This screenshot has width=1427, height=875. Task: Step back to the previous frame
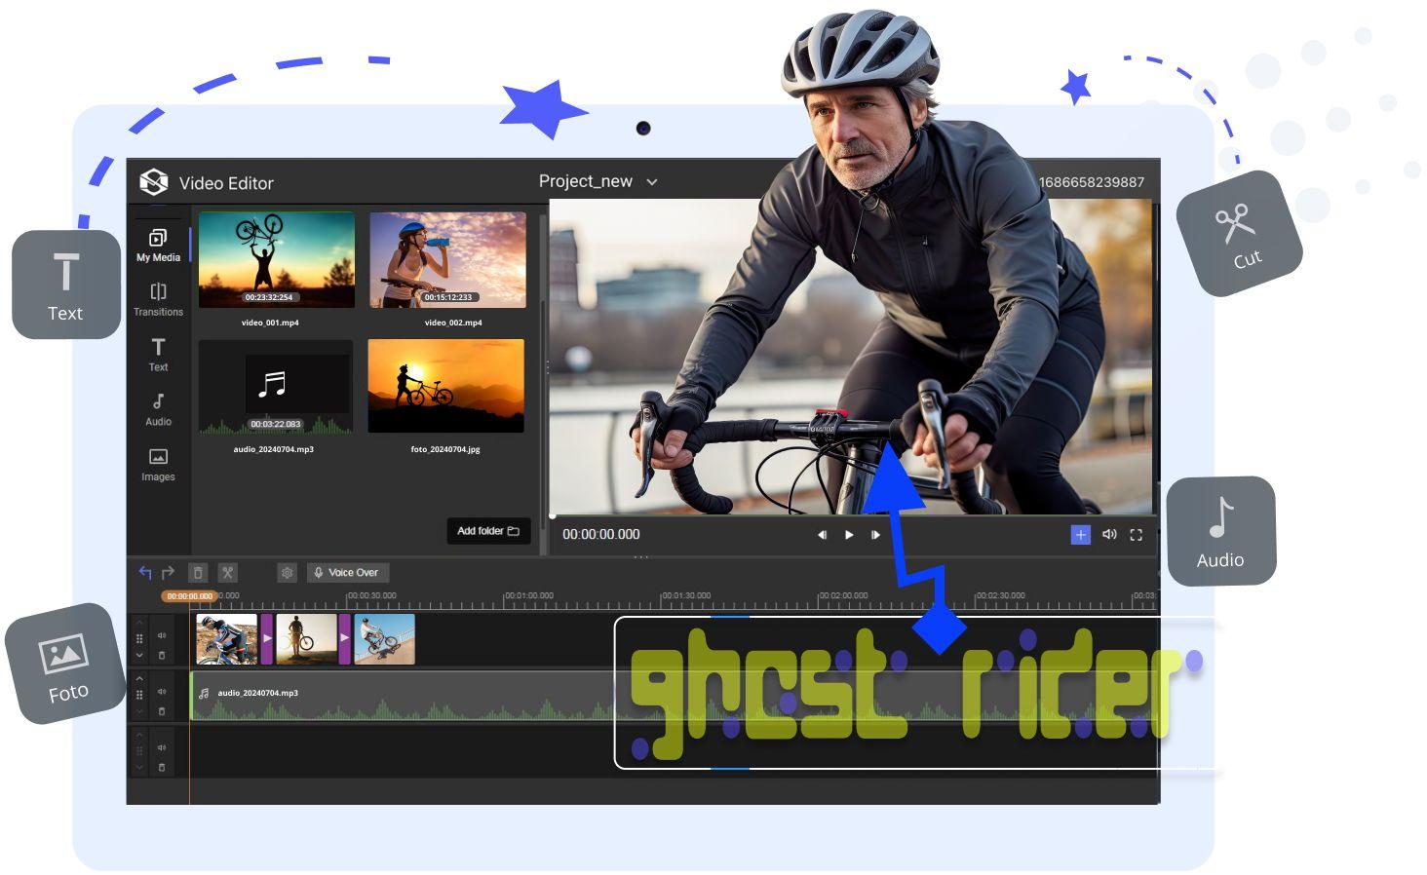pyautogui.click(x=822, y=535)
